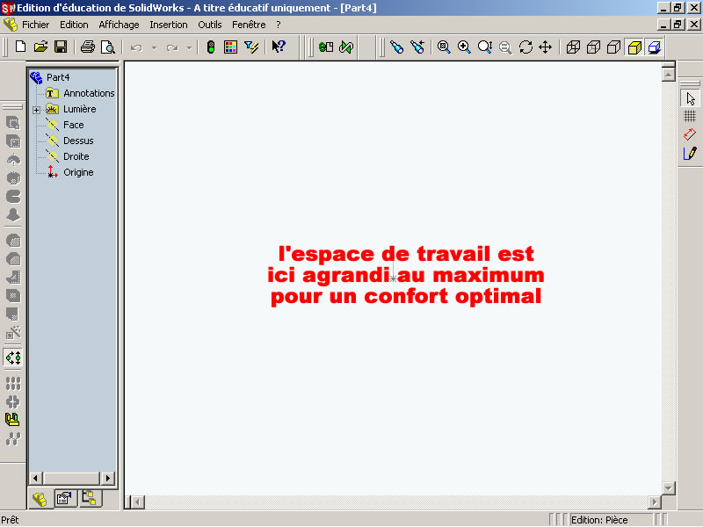This screenshot has width=703, height=527.
Task: Open the Affichage menu
Action: click(119, 25)
